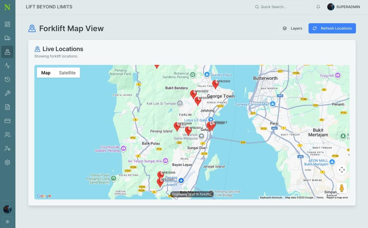This screenshot has height=228, width=368.
Task: Click the Street View pegman icon
Action: [342, 188]
